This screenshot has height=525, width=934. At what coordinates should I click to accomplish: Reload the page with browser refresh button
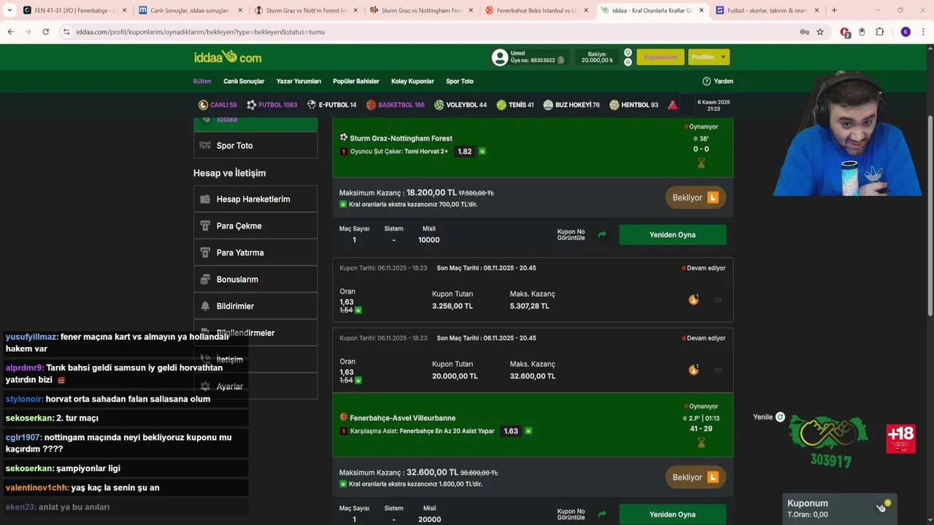tap(45, 32)
